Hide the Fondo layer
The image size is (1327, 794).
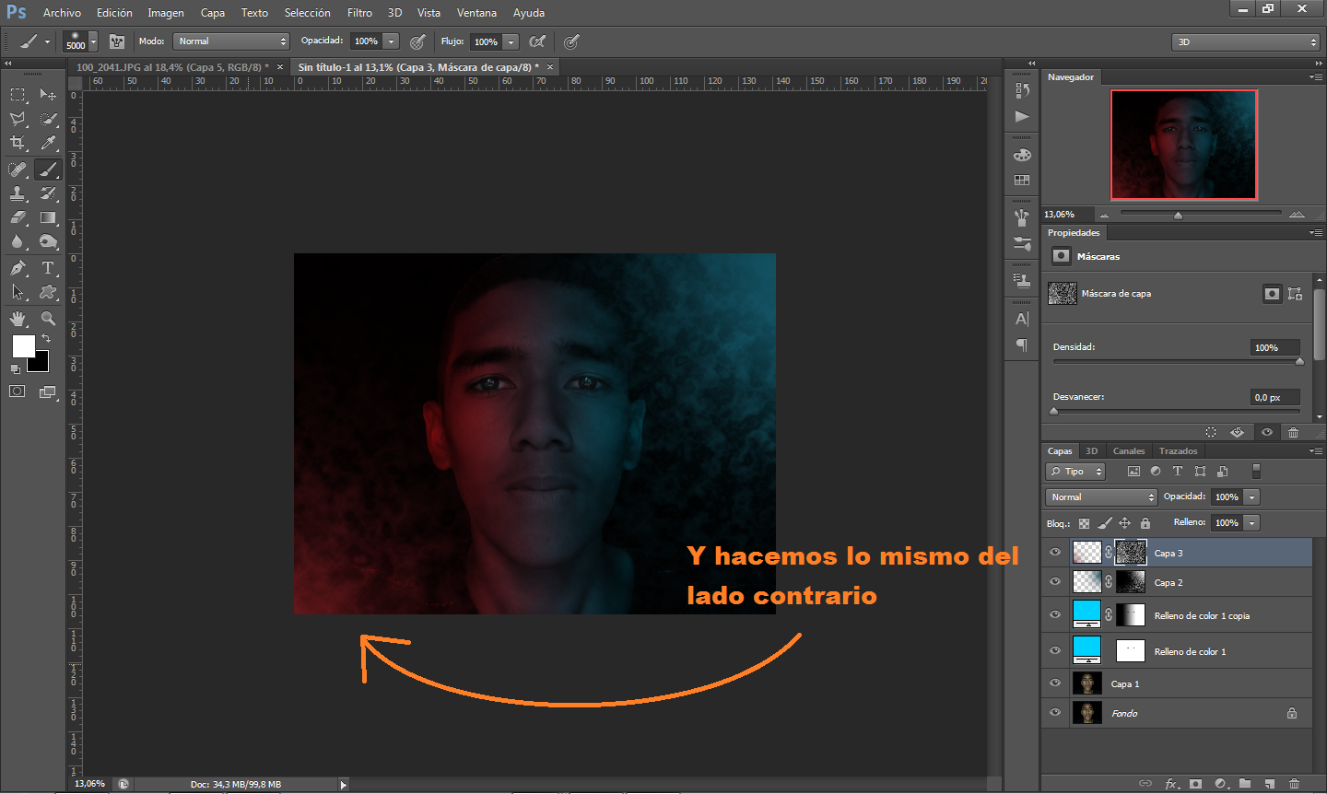[x=1055, y=713]
